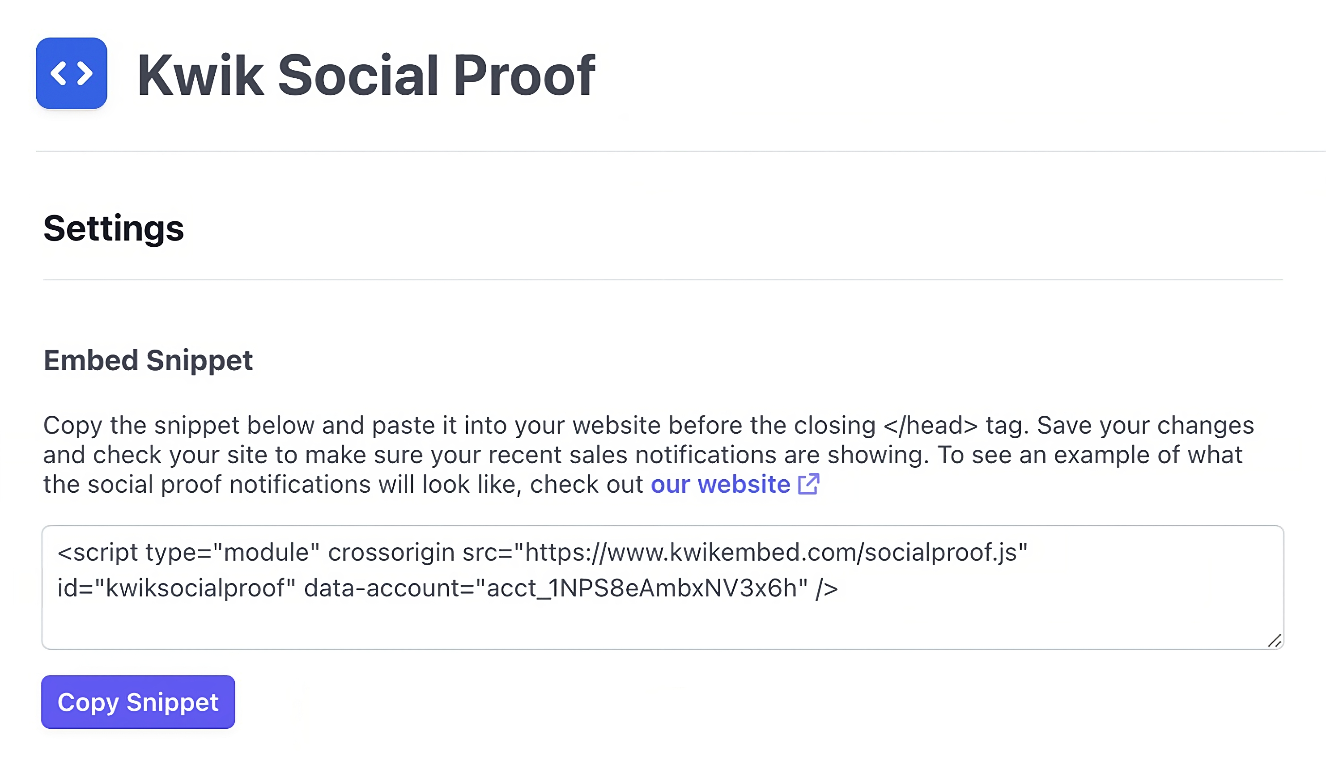Viewport: 1326px width, 769px height.
Task: Click the left chevron inside the logo icon
Action: point(58,73)
